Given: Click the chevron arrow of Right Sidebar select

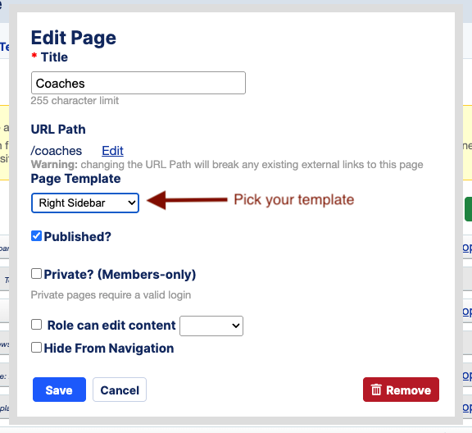Looking at the screenshot, I should (132, 203).
